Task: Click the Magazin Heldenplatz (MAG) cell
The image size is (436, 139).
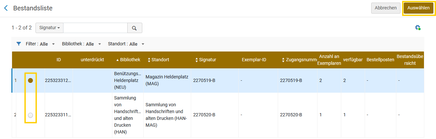Action: point(167,80)
